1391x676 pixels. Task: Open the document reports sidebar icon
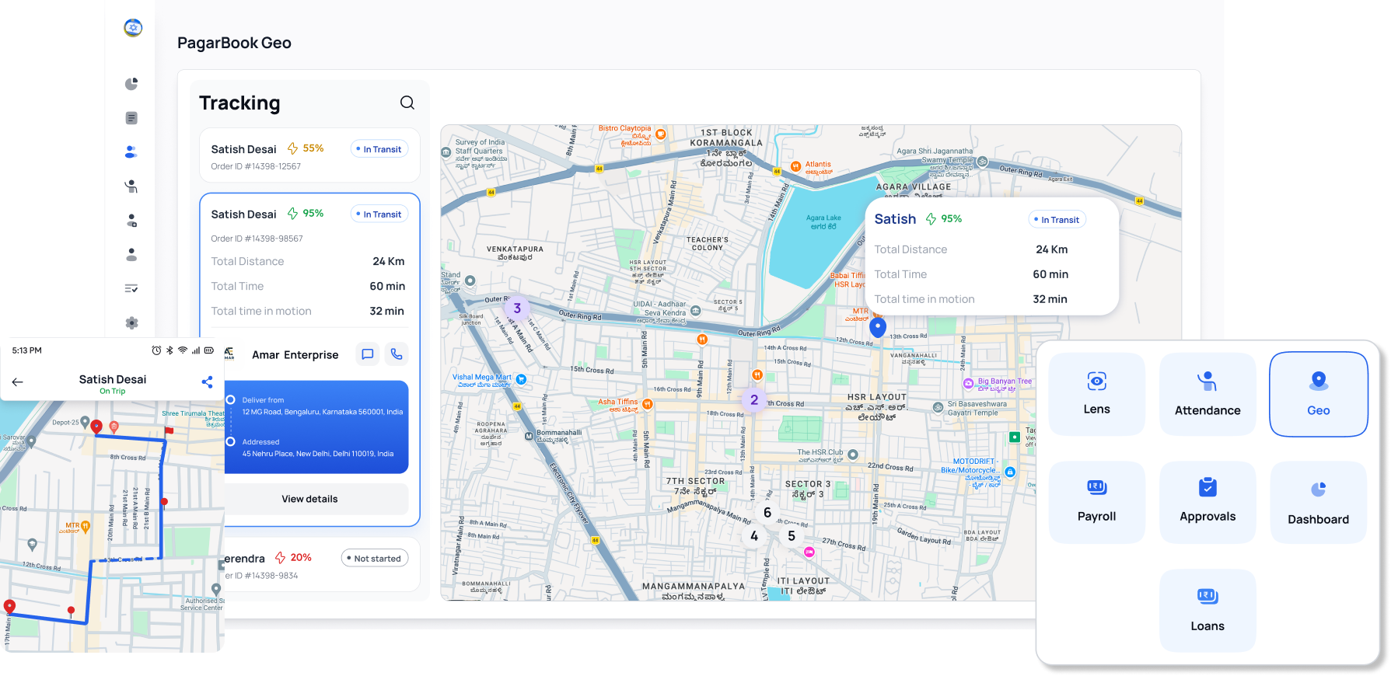click(131, 118)
